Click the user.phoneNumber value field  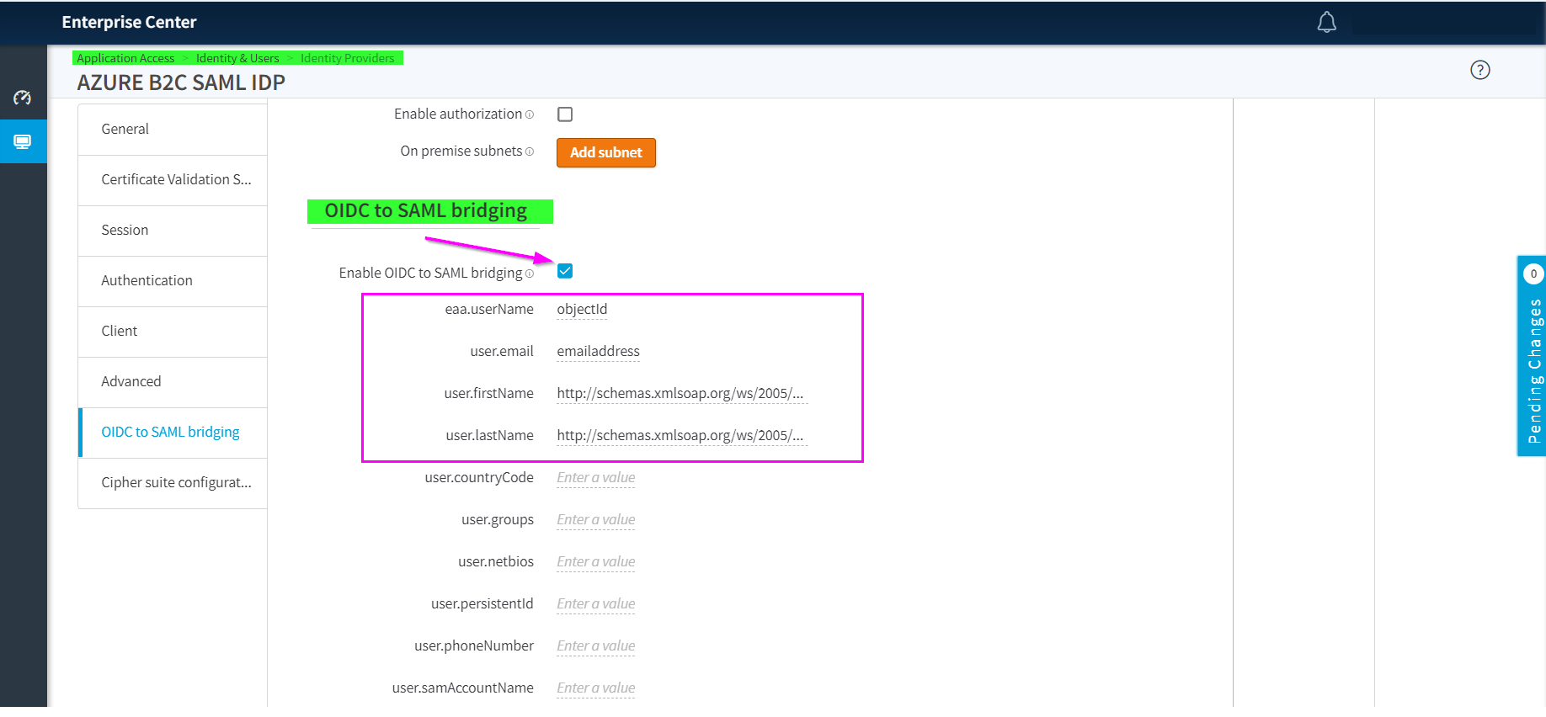[x=596, y=646]
